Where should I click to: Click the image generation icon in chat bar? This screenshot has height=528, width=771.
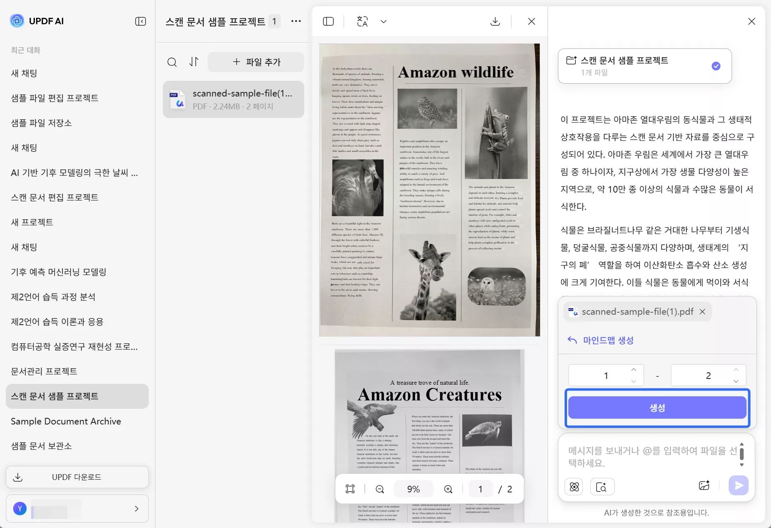pyautogui.click(x=705, y=485)
